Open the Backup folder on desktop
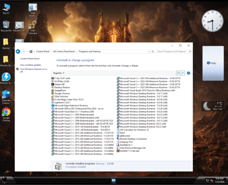 point(6,44)
